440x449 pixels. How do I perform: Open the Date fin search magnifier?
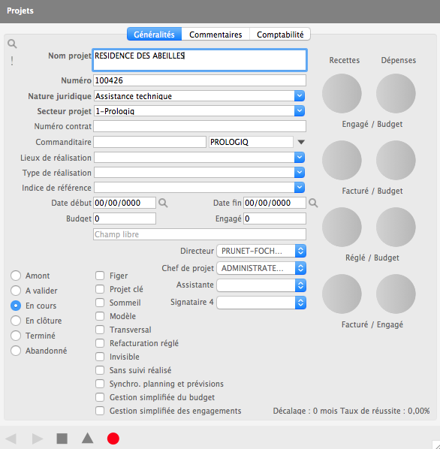313,203
